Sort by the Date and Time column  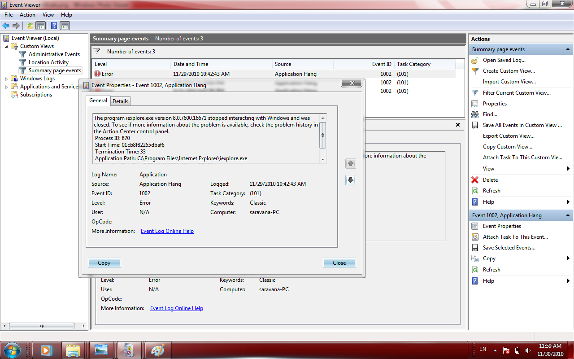[222, 64]
